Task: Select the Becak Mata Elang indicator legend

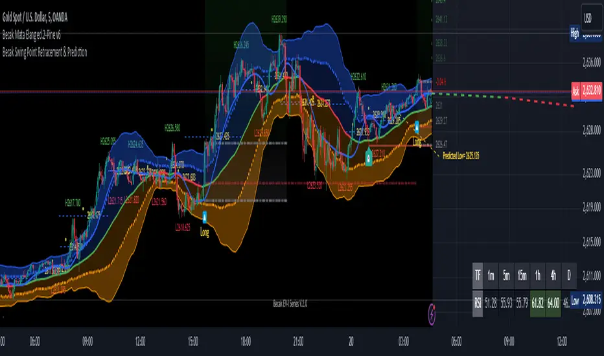Action: point(32,35)
